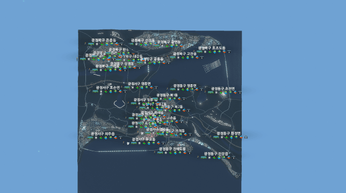Click green bar icon under 광정동구 환경면

pos(216,137)
